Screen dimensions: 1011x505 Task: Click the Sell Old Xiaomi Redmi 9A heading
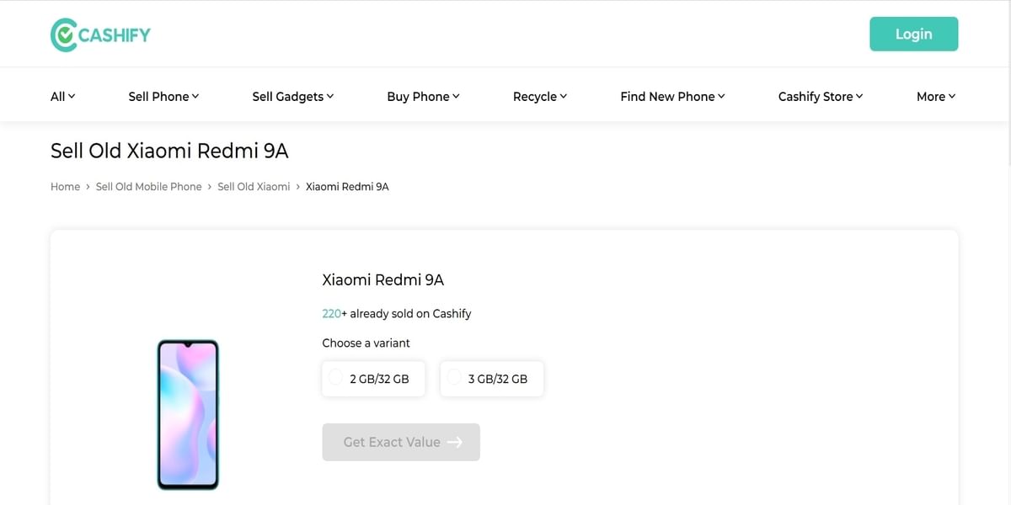point(169,151)
